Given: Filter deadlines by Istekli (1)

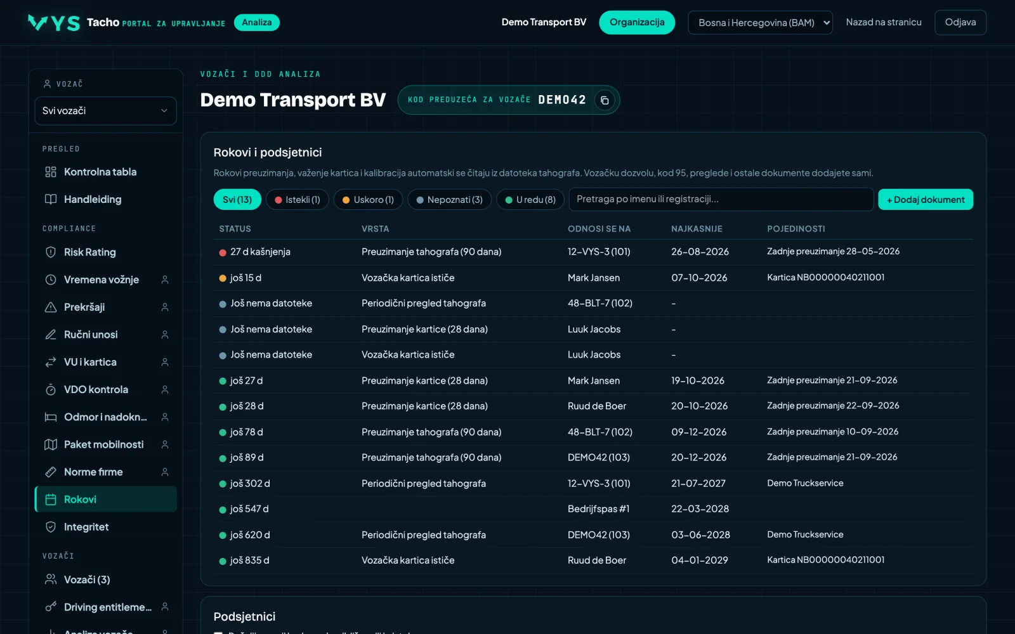Looking at the screenshot, I should 298,200.
